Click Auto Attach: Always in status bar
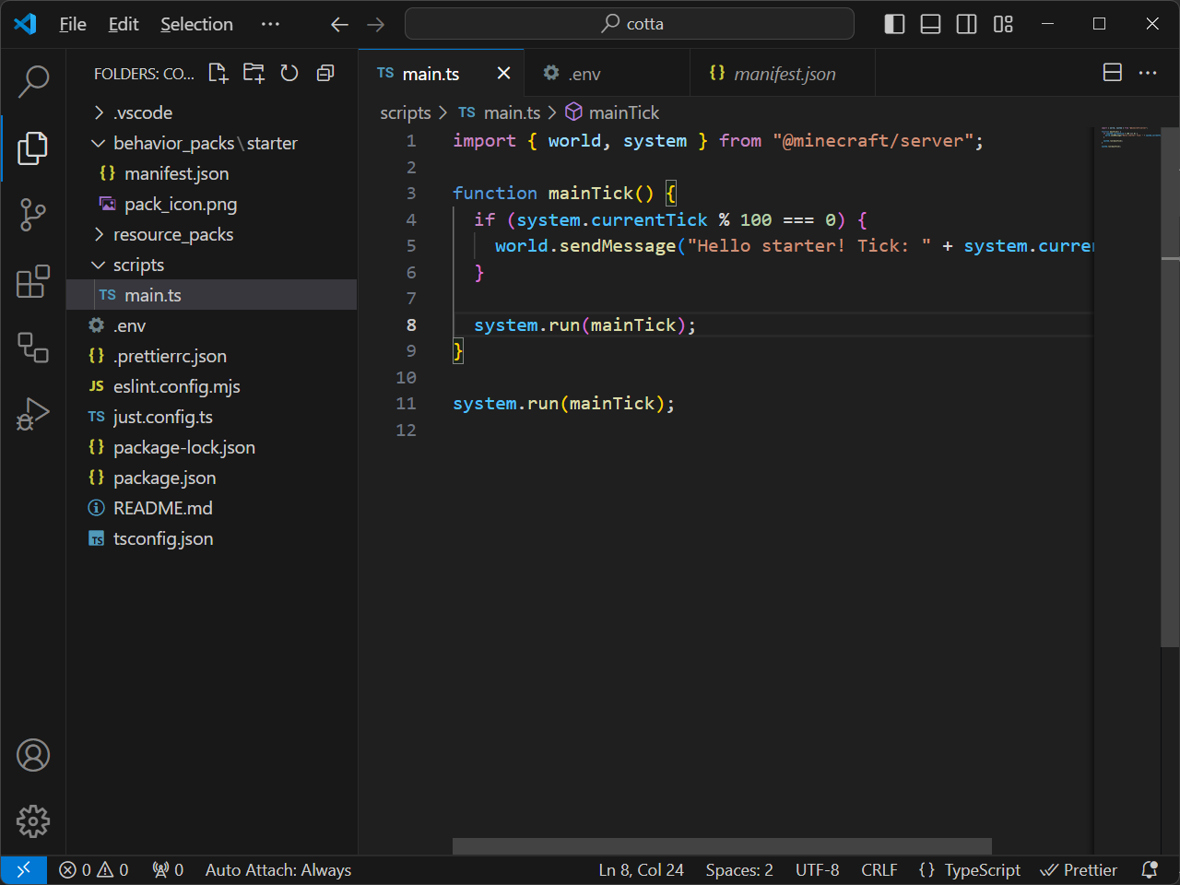 pos(278,869)
